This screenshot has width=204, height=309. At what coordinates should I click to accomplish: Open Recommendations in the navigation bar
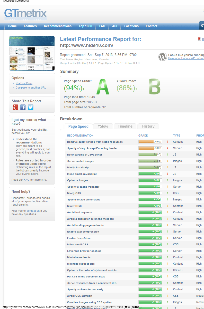click(58, 26)
